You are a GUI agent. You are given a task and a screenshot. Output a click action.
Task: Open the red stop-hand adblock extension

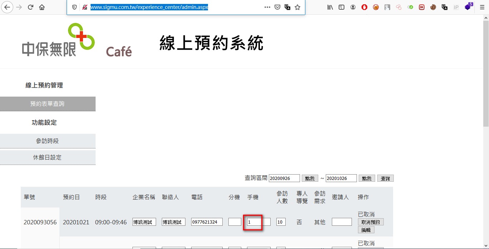point(364,7)
